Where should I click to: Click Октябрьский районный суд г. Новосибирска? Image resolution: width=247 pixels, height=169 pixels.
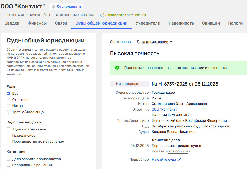[x=190, y=126]
